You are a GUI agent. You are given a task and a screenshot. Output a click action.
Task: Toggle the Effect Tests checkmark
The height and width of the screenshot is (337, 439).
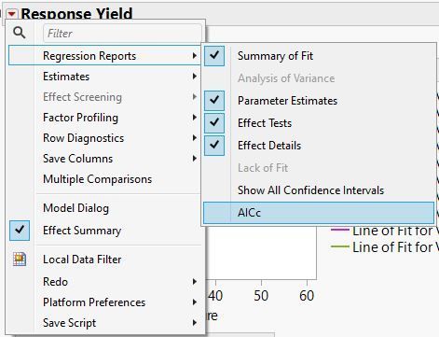pyautogui.click(x=214, y=123)
